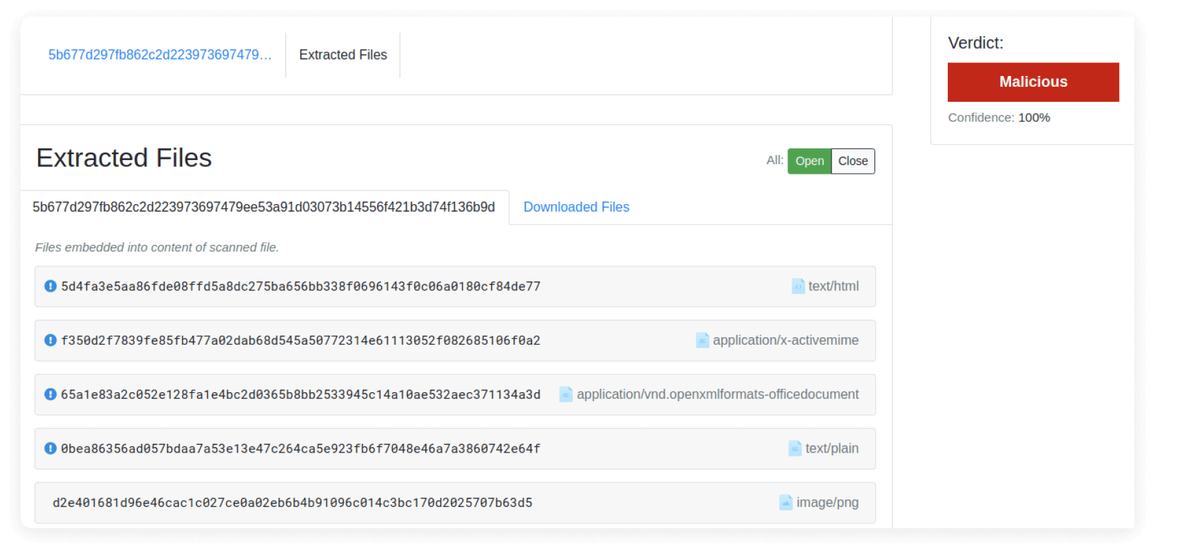Select the 5b677d29 full hash tab
Image resolution: width=1204 pixels, height=553 pixels.
point(264,207)
